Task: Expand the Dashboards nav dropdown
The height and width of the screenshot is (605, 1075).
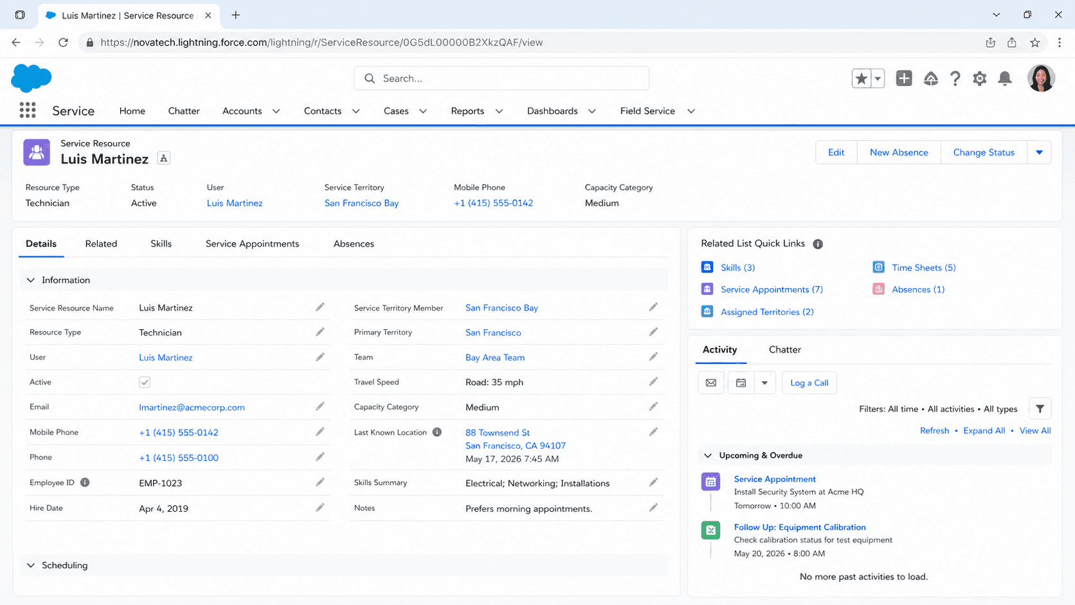Action: tap(592, 111)
